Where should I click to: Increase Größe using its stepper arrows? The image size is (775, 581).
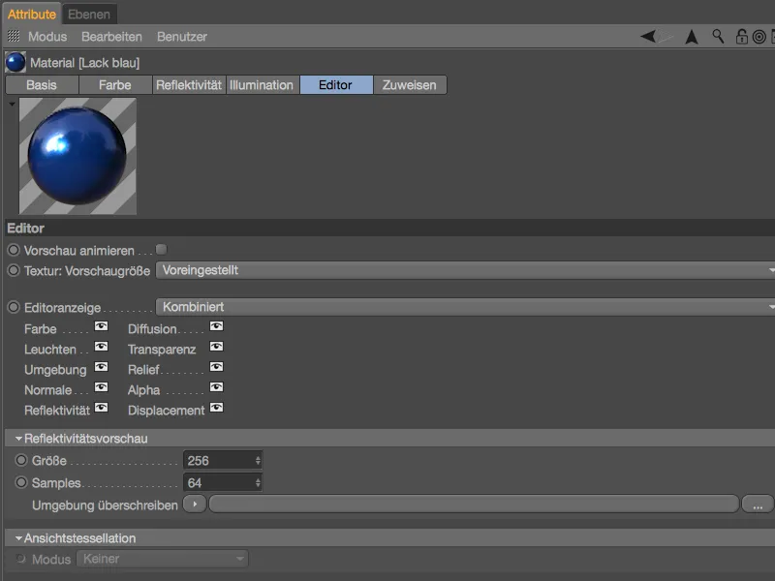pyautogui.click(x=258, y=456)
